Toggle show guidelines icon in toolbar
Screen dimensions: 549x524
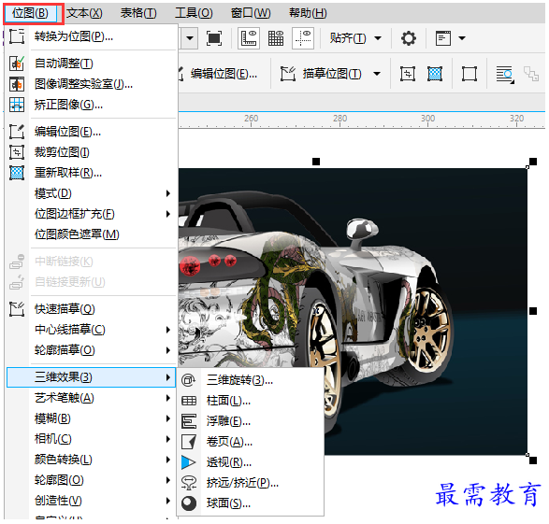point(303,38)
